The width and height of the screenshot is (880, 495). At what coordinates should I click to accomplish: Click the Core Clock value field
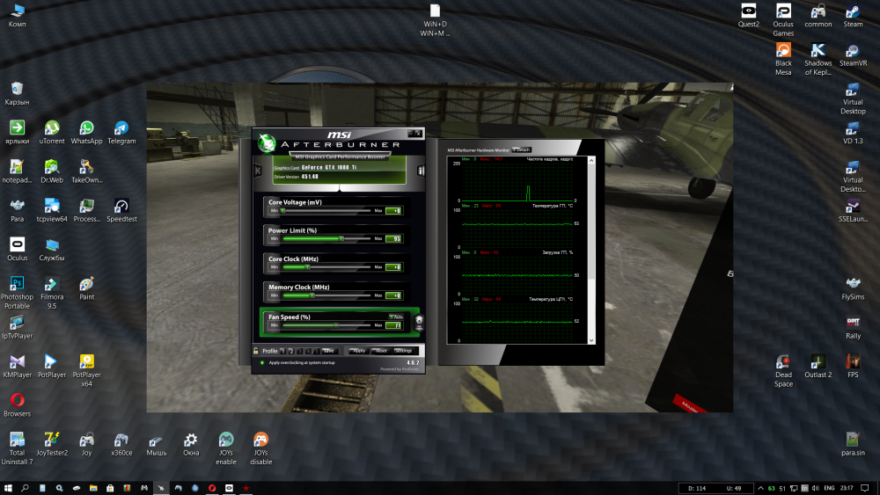pyautogui.click(x=393, y=266)
